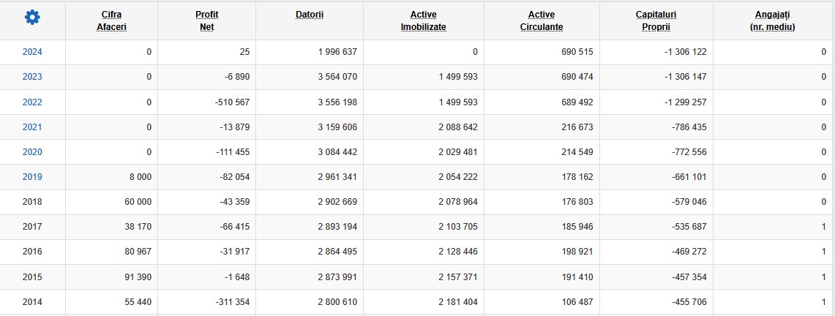This screenshot has width=835, height=316.
Task: Click Capitaluri Proprii value -661 101
Action: click(689, 177)
